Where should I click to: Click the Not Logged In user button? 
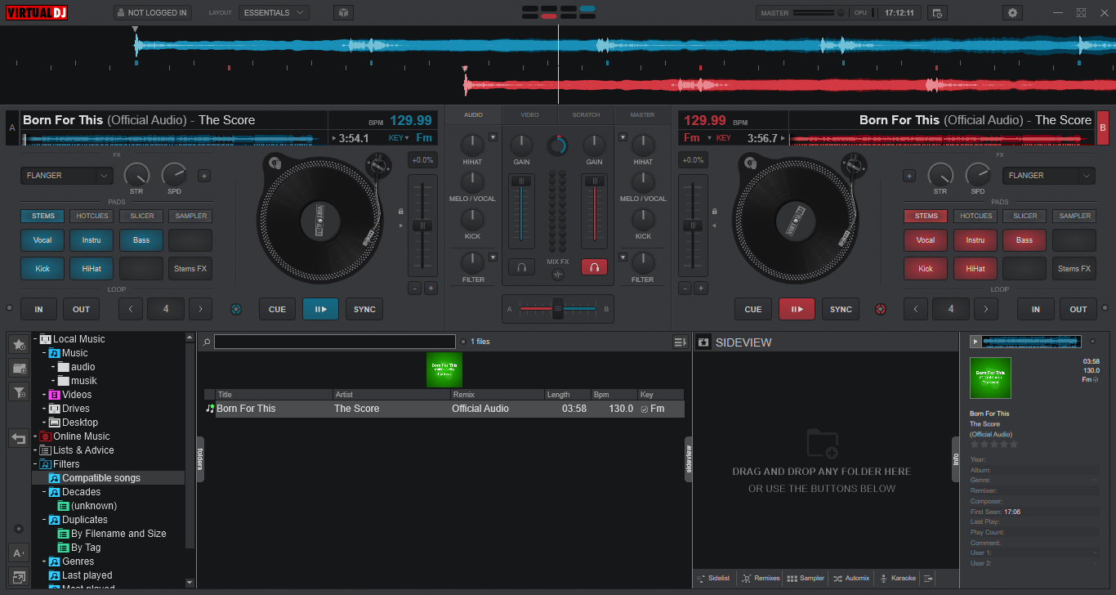point(152,12)
